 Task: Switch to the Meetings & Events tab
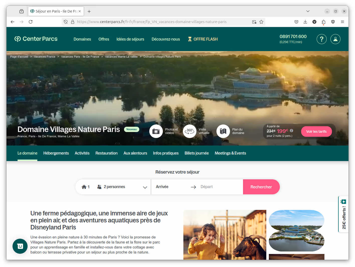(230, 153)
